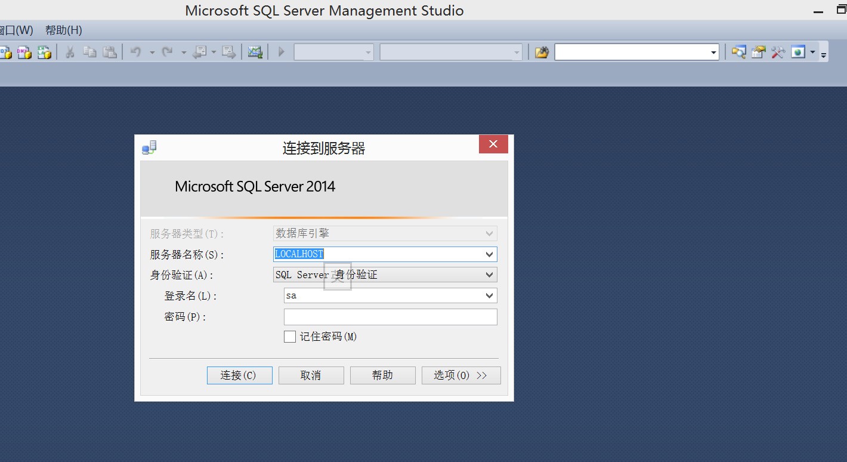Viewport: 847px width, 462px height.
Task: Click the Redo arrow icon
Action: [168, 53]
